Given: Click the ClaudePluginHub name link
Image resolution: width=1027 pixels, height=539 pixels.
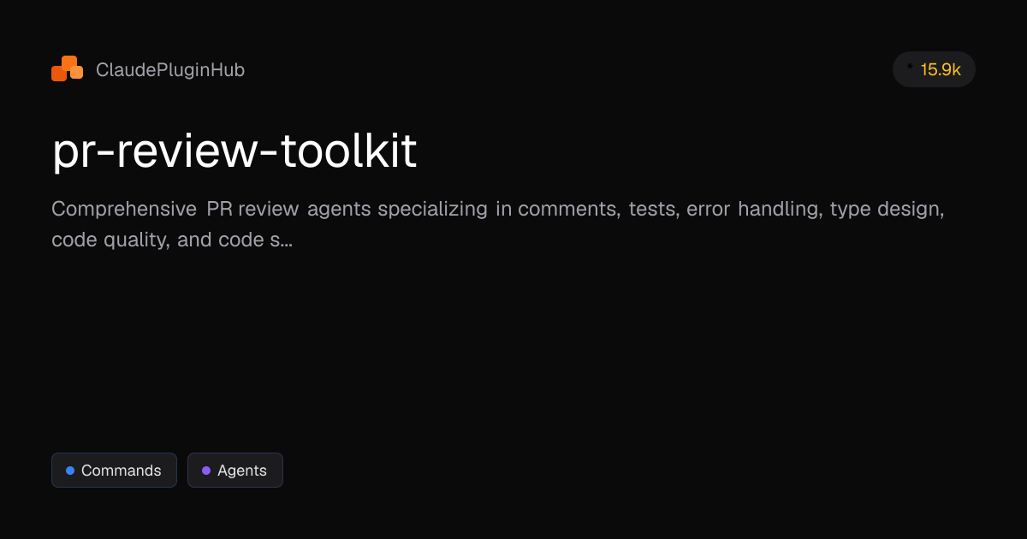Looking at the screenshot, I should coord(170,69).
